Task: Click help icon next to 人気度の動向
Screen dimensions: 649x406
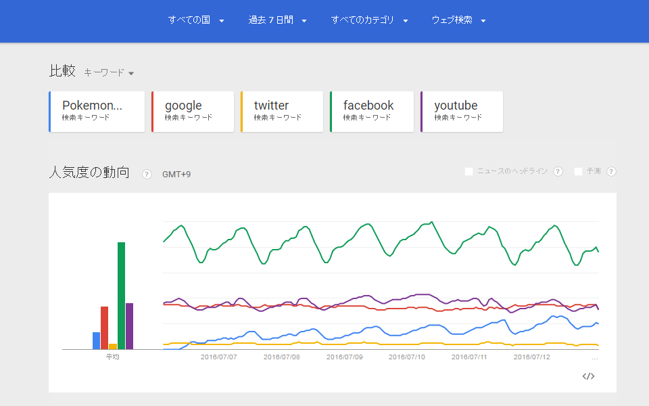Action: pyautogui.click(x=147, y=175)
